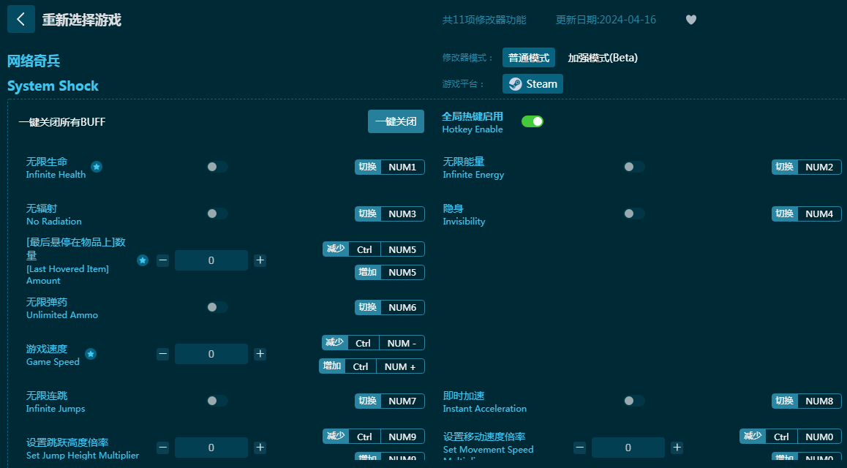This screenshot has height=468, width=847.
Task: Click the Movement Speed Multiplier value field
Action: [628, 448]
